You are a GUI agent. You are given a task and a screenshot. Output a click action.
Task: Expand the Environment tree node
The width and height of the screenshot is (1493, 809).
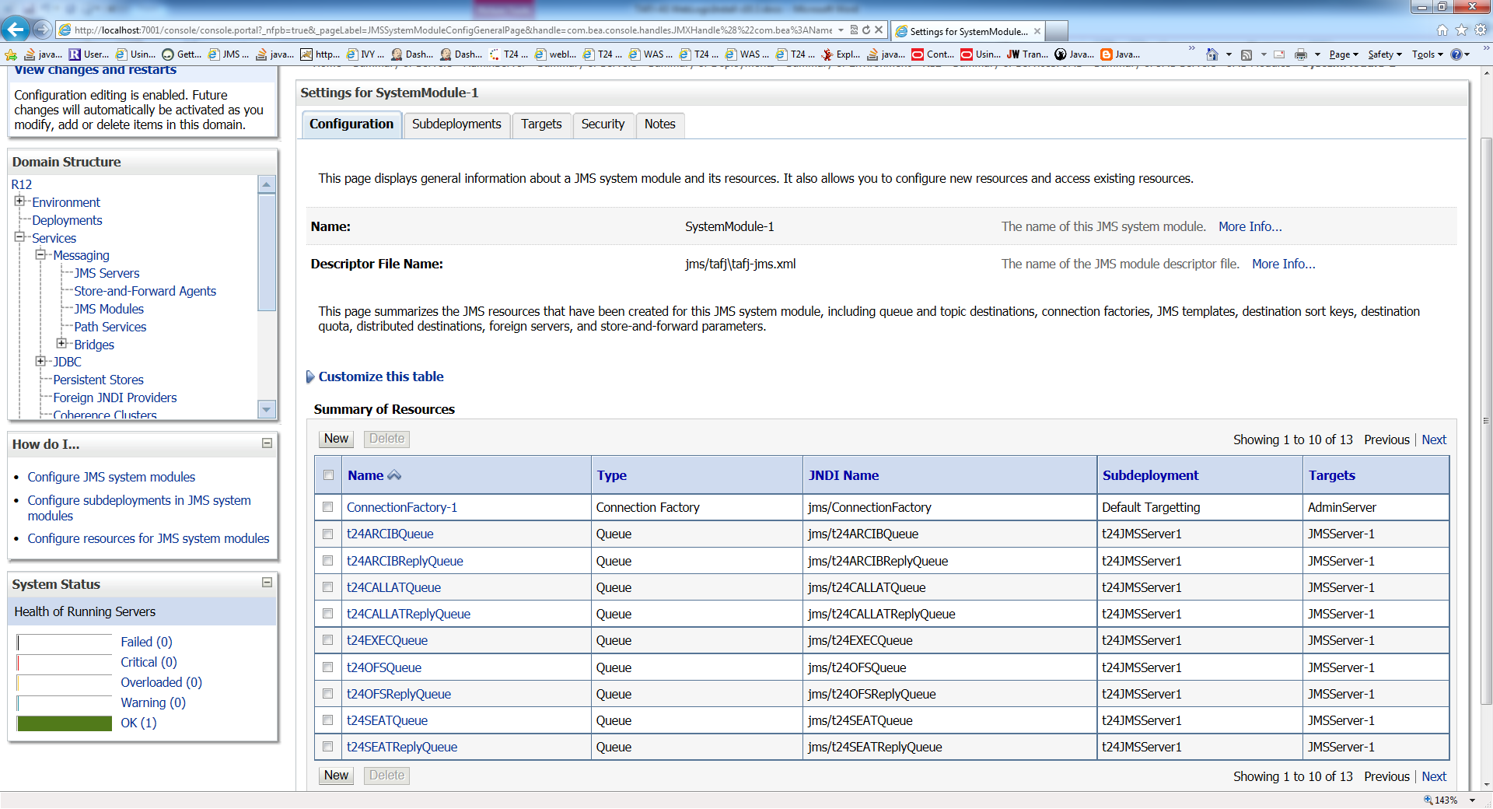[19, 201]
